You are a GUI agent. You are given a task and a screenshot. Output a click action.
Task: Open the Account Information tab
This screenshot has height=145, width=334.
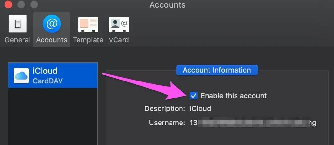(x=217, y=70)
